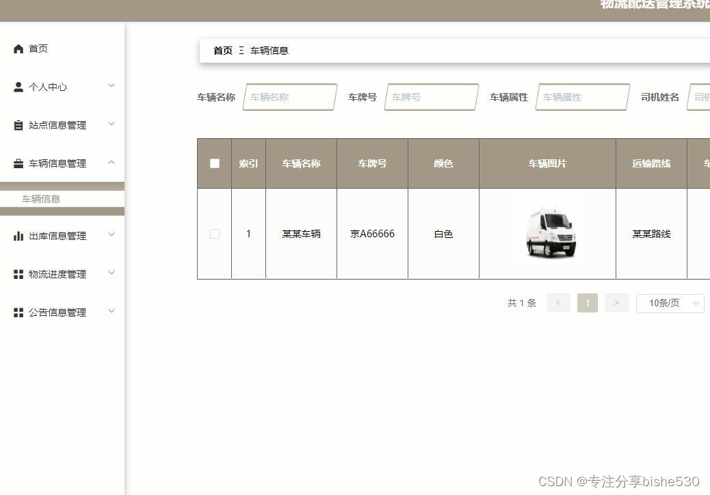710x495 pixels.
Task: Open 首页 menu item in sidebar
Action: pyautogui.click(x=62, y=49)
